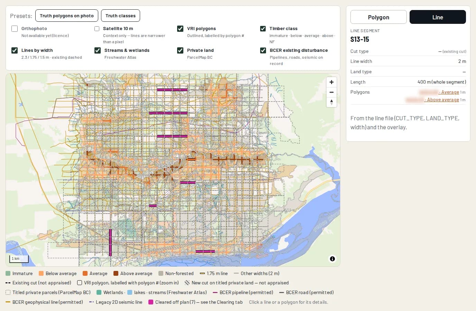The height and width of the screenshot is (311, 476).
Task: Click the Cleared off plan magenta swatch
Action: coord(151,302)
